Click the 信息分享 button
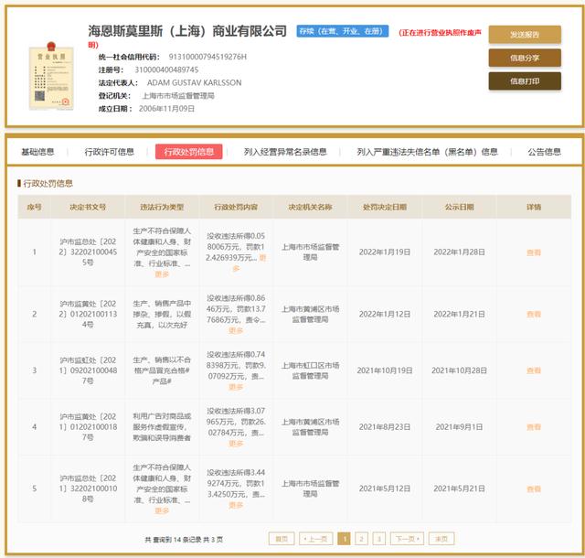Image resolution: width=585 pixels, height=558 pixels. tap(524, 58)
